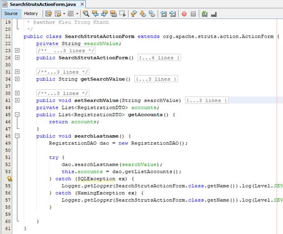Viewport: 283px width, 234px height.
Task: Click the '{...4 lines }' folded code placeholder
Action: tap(159, 58)
